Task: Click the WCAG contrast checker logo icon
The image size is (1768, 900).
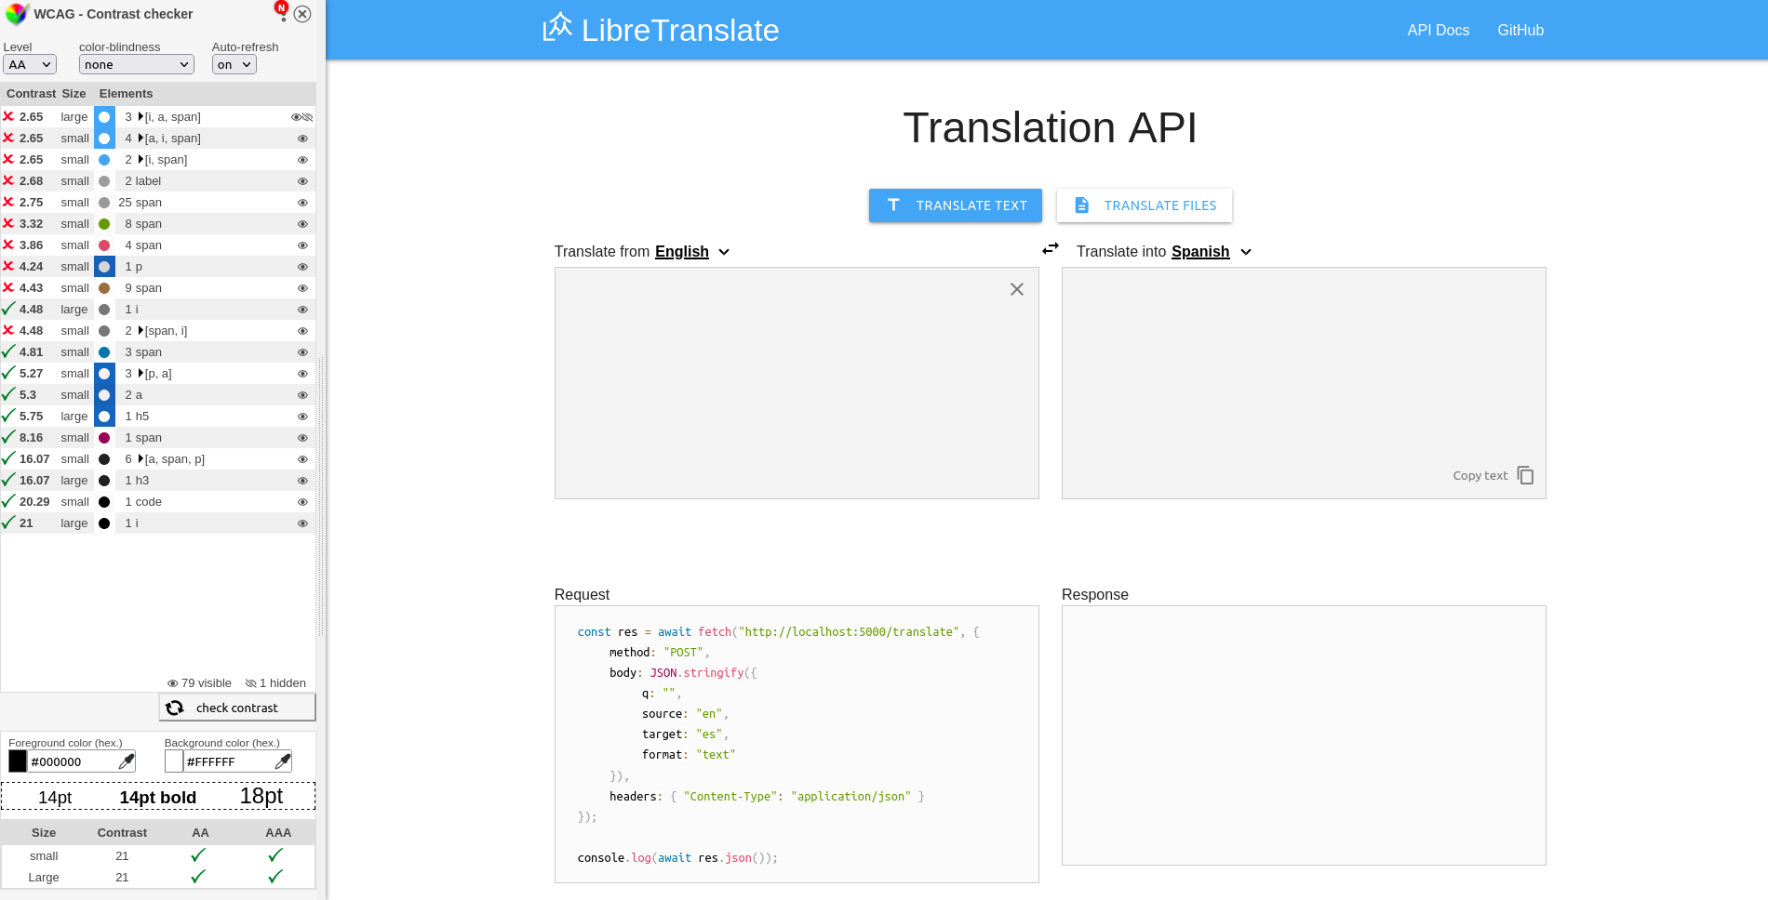Action: pyautogui.click(x=14, y=14)
